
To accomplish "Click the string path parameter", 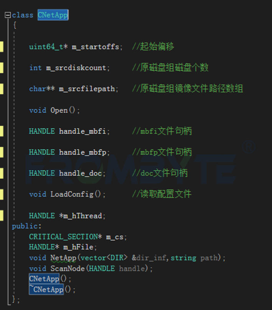I will point(195,258).
